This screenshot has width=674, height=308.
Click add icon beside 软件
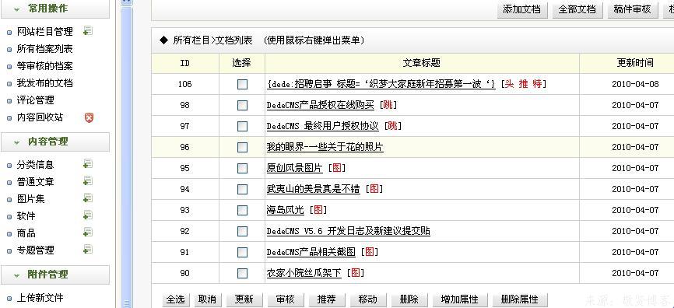click(x=88, y=215)
